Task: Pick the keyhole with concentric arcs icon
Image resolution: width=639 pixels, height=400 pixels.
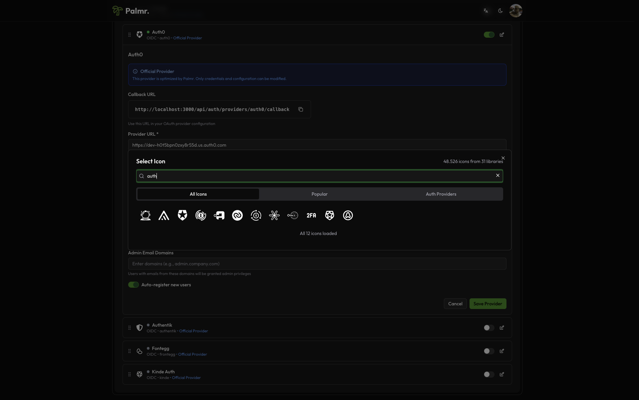Action: point(201,215)
